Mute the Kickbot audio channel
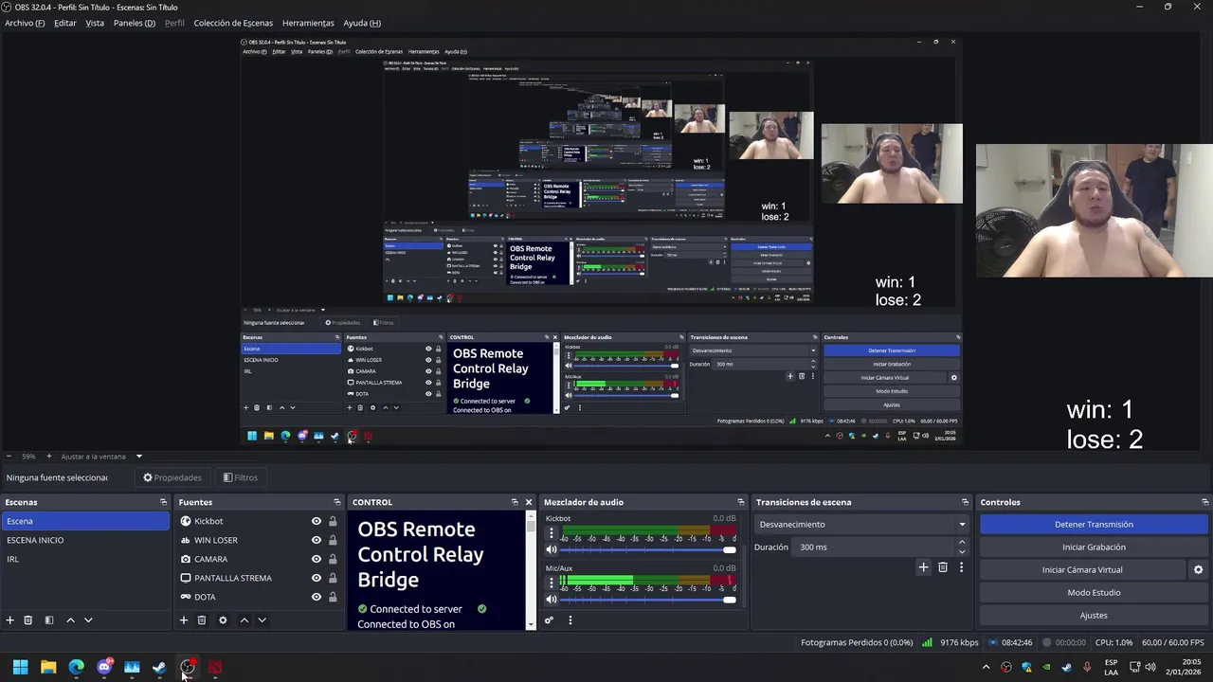 (x=552, y=549)
